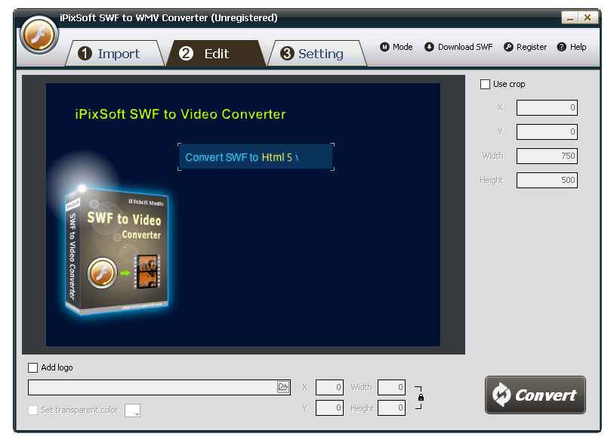
Task: Switch to the Edit tab
Action: click(x=215, y=54)
